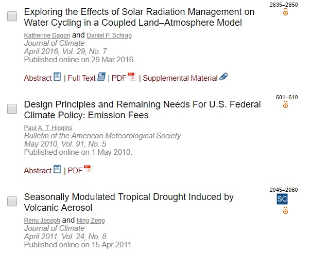The image size is (311, 254).
Task: Click the blue SC badge icon
Action: click(282, 199)
